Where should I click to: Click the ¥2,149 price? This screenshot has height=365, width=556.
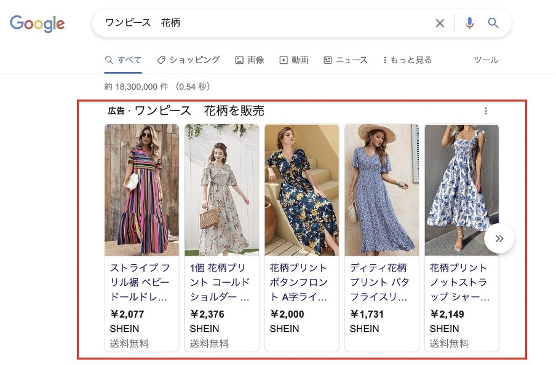coord(447,314)
